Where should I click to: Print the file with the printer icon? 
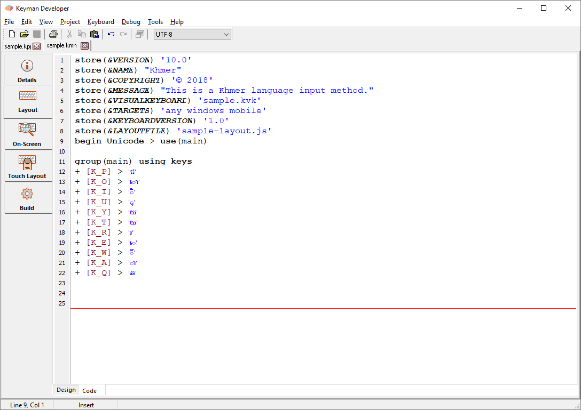click(53, 35)
